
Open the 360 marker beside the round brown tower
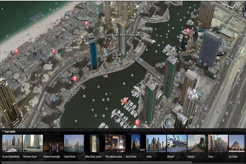tap(188, 31)
